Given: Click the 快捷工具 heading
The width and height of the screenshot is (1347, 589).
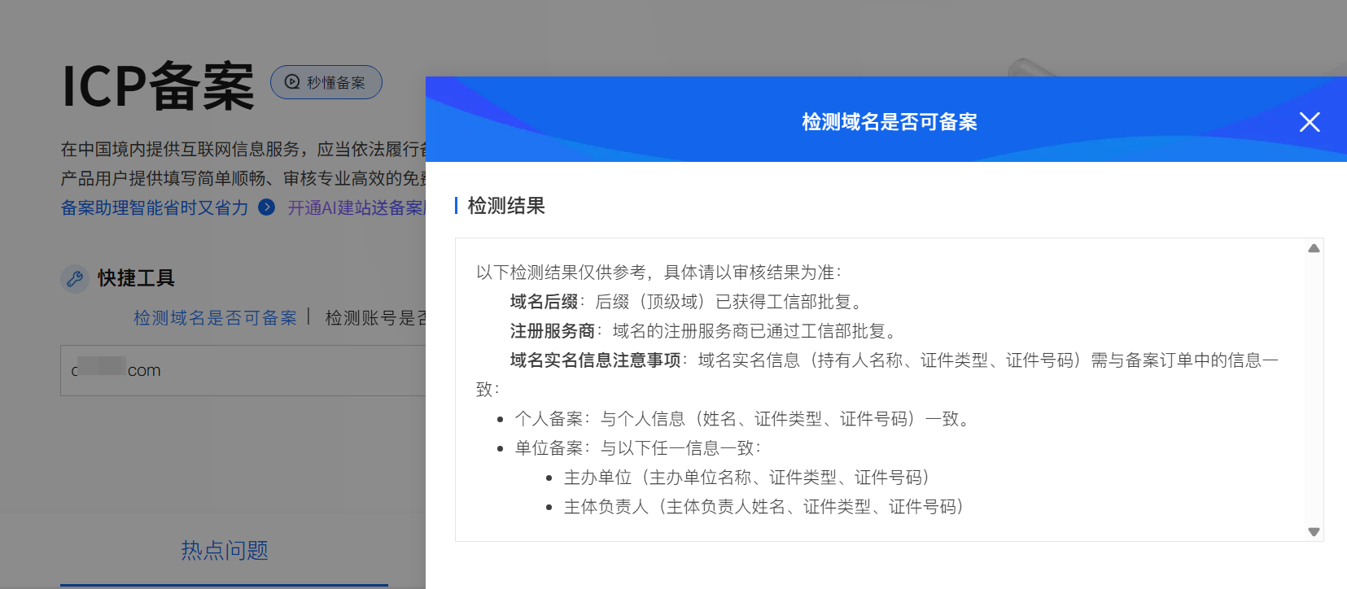Looking at the screenshot, I should [137, 278].
